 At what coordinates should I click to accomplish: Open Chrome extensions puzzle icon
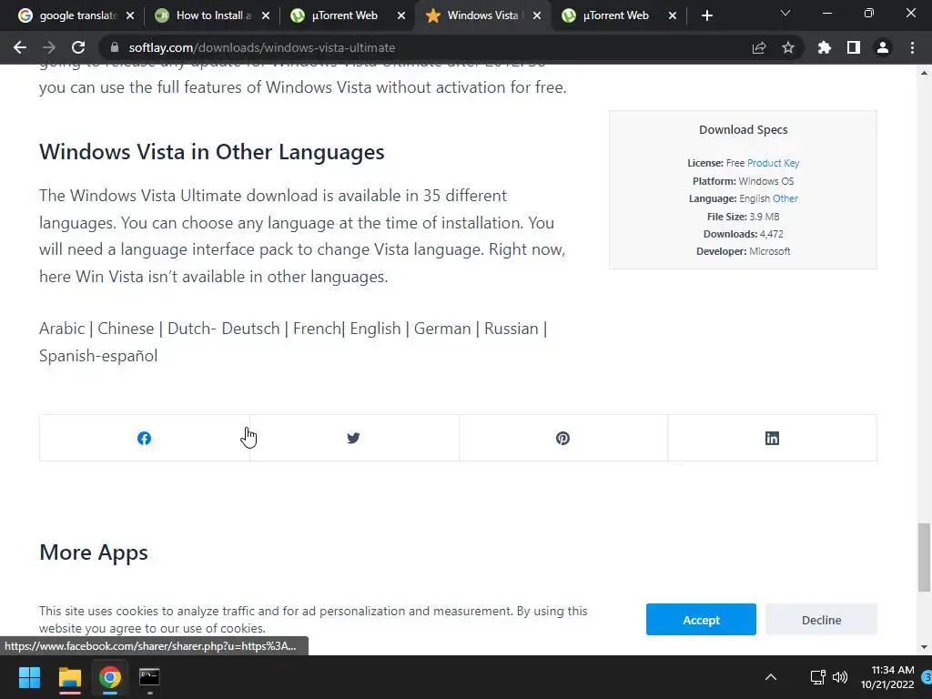coord(825,47)
